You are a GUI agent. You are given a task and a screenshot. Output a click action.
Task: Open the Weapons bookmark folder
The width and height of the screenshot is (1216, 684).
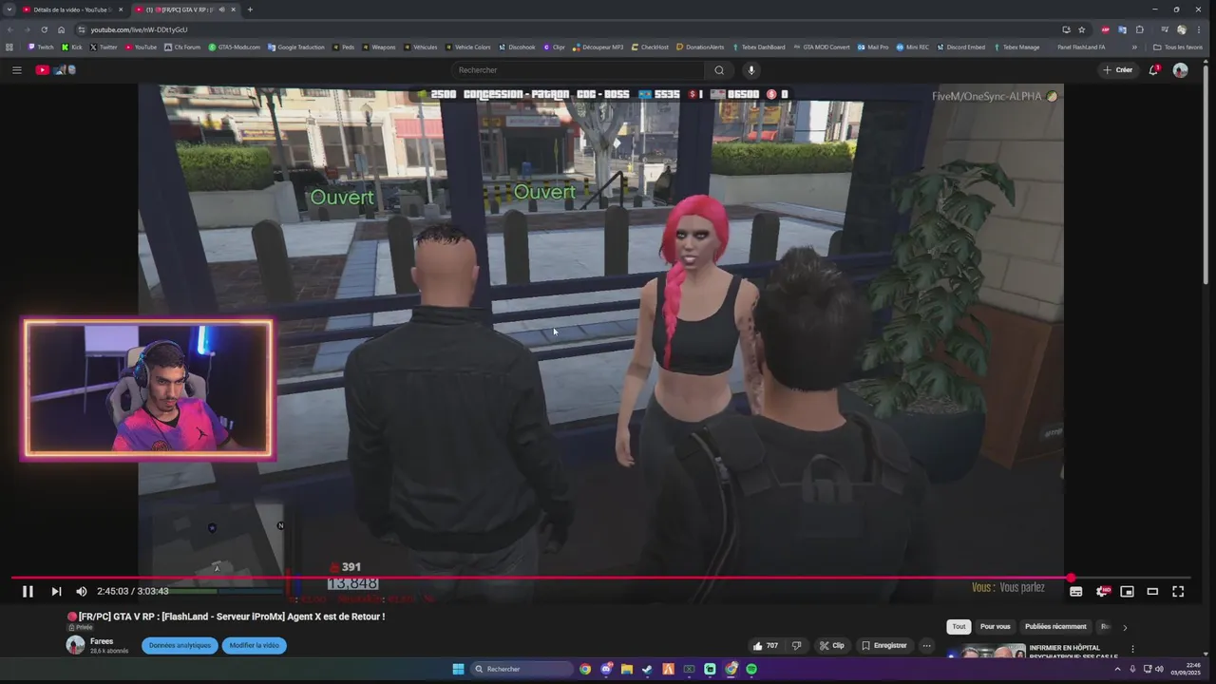[x=379, y=47]
